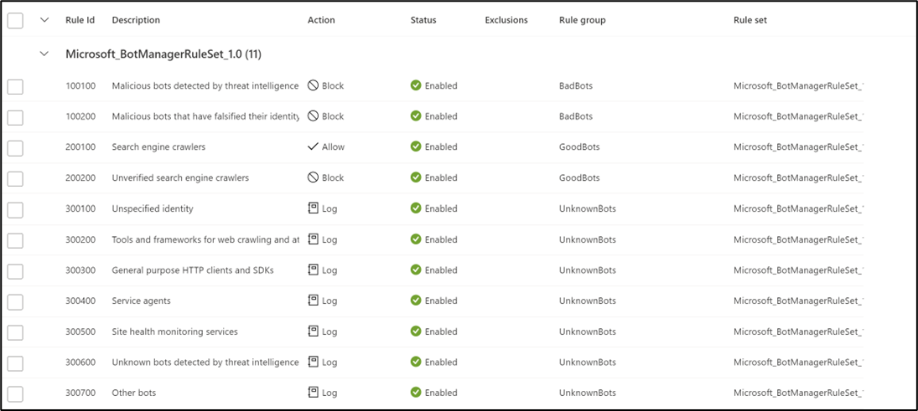Click the Block icon for rule 100100
The width and height of the screenshot is (918, 411).
click(x=314, y=85)
